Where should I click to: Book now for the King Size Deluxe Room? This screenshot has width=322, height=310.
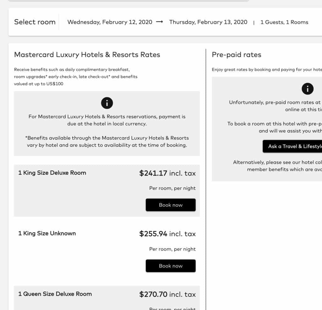(170, 205)
